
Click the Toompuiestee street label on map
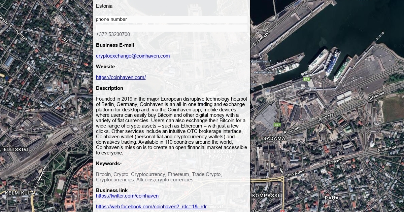tap(41, 177)
